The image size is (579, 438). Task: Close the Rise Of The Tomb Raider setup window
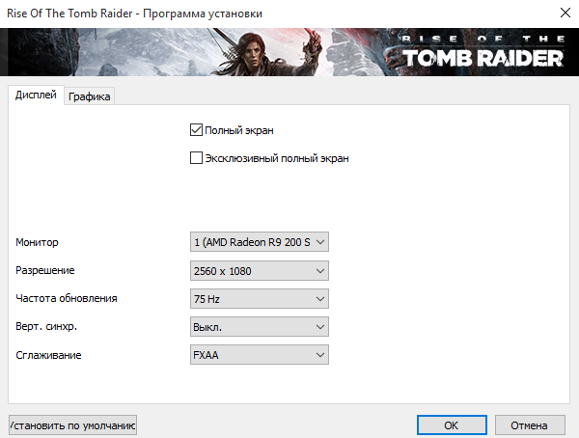click(565, 13)
